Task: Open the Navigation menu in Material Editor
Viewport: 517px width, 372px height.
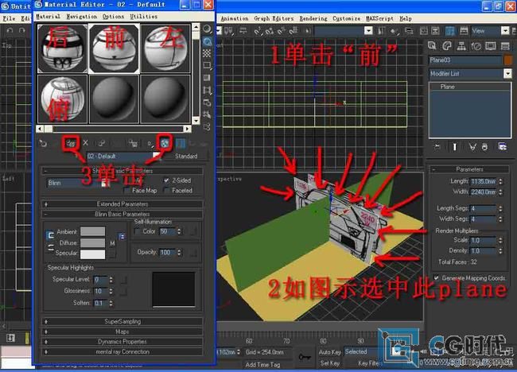Action: pyautogui.click(x=81, y=16)
